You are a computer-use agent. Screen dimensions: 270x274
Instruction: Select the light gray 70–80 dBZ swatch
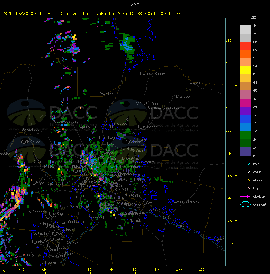click(245, 30)
